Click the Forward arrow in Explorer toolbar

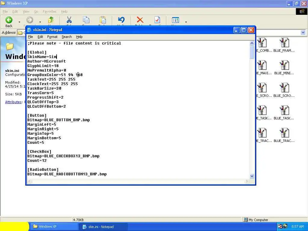[x=30, y=20]
